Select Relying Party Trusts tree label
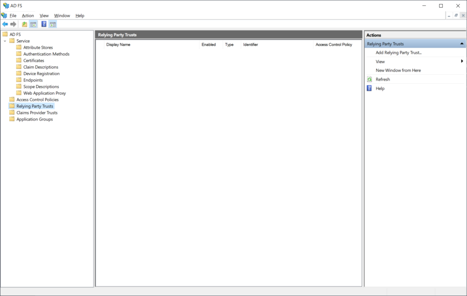The image size is (467, 296). (x=35, y=106)
